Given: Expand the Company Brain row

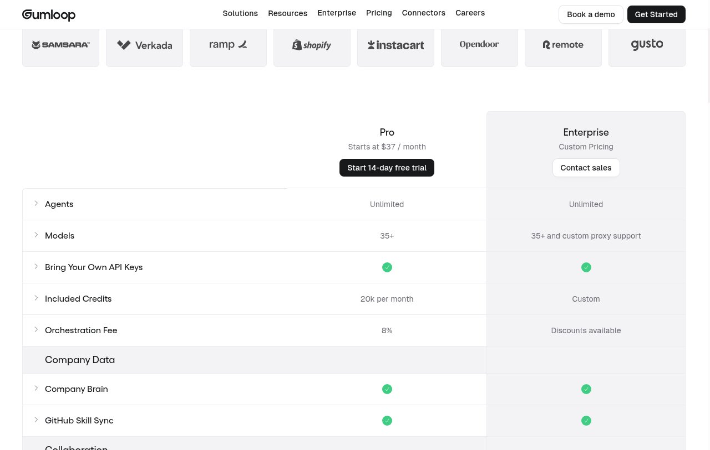Looking at the screenshot, I should click(36, 389).
